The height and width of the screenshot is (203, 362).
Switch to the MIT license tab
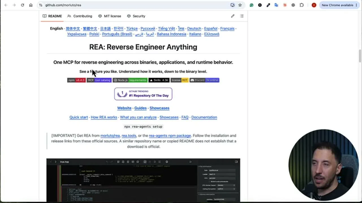pos(109,16)
